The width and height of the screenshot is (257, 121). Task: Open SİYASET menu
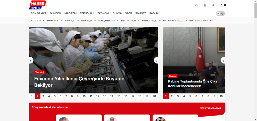[141, 13]
